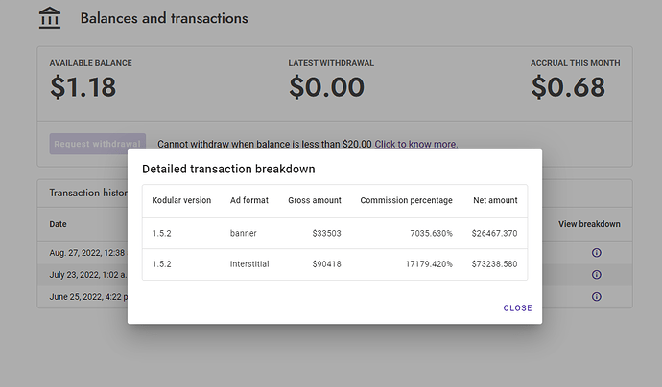Click the View breakdown column header
This screenshot has height=387, width=662.
589,225
